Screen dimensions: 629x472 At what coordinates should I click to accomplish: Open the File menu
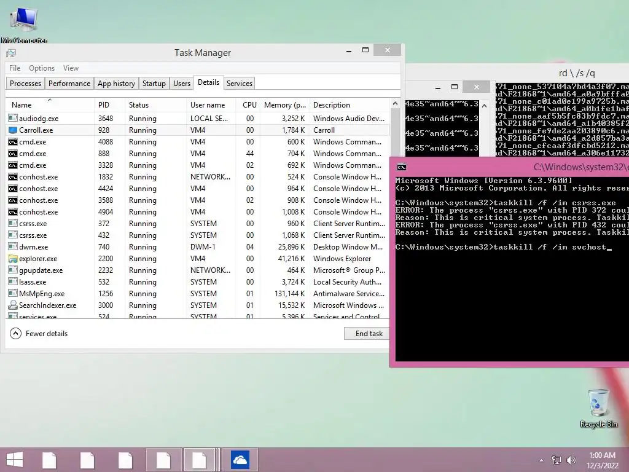15,68
